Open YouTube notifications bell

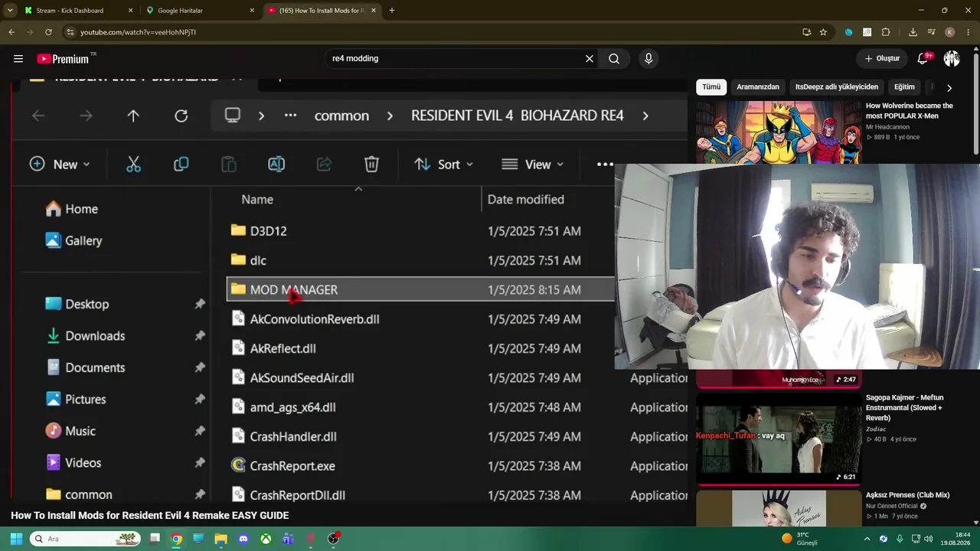[x=923, y=58]
